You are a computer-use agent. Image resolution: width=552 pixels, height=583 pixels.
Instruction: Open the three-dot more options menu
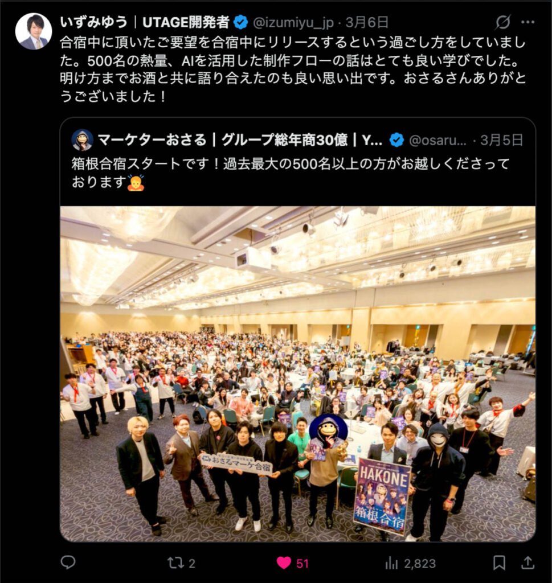coord(528,22)
